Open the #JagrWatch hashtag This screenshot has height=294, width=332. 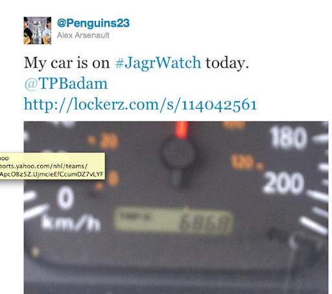[158, 63]
